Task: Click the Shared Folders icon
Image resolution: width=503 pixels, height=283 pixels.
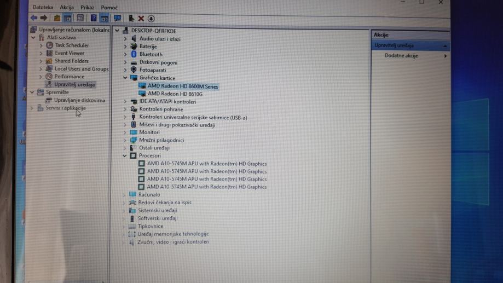Action: click(x=49, y=61)
